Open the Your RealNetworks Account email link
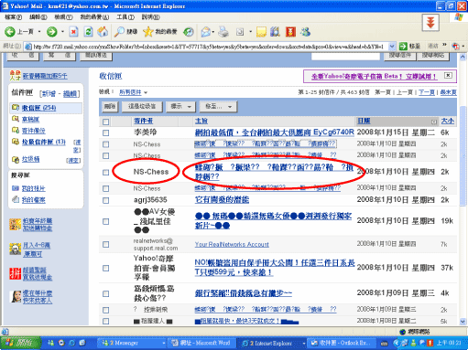The width and height of the screenshot is (468, 350). pos(232,244)
